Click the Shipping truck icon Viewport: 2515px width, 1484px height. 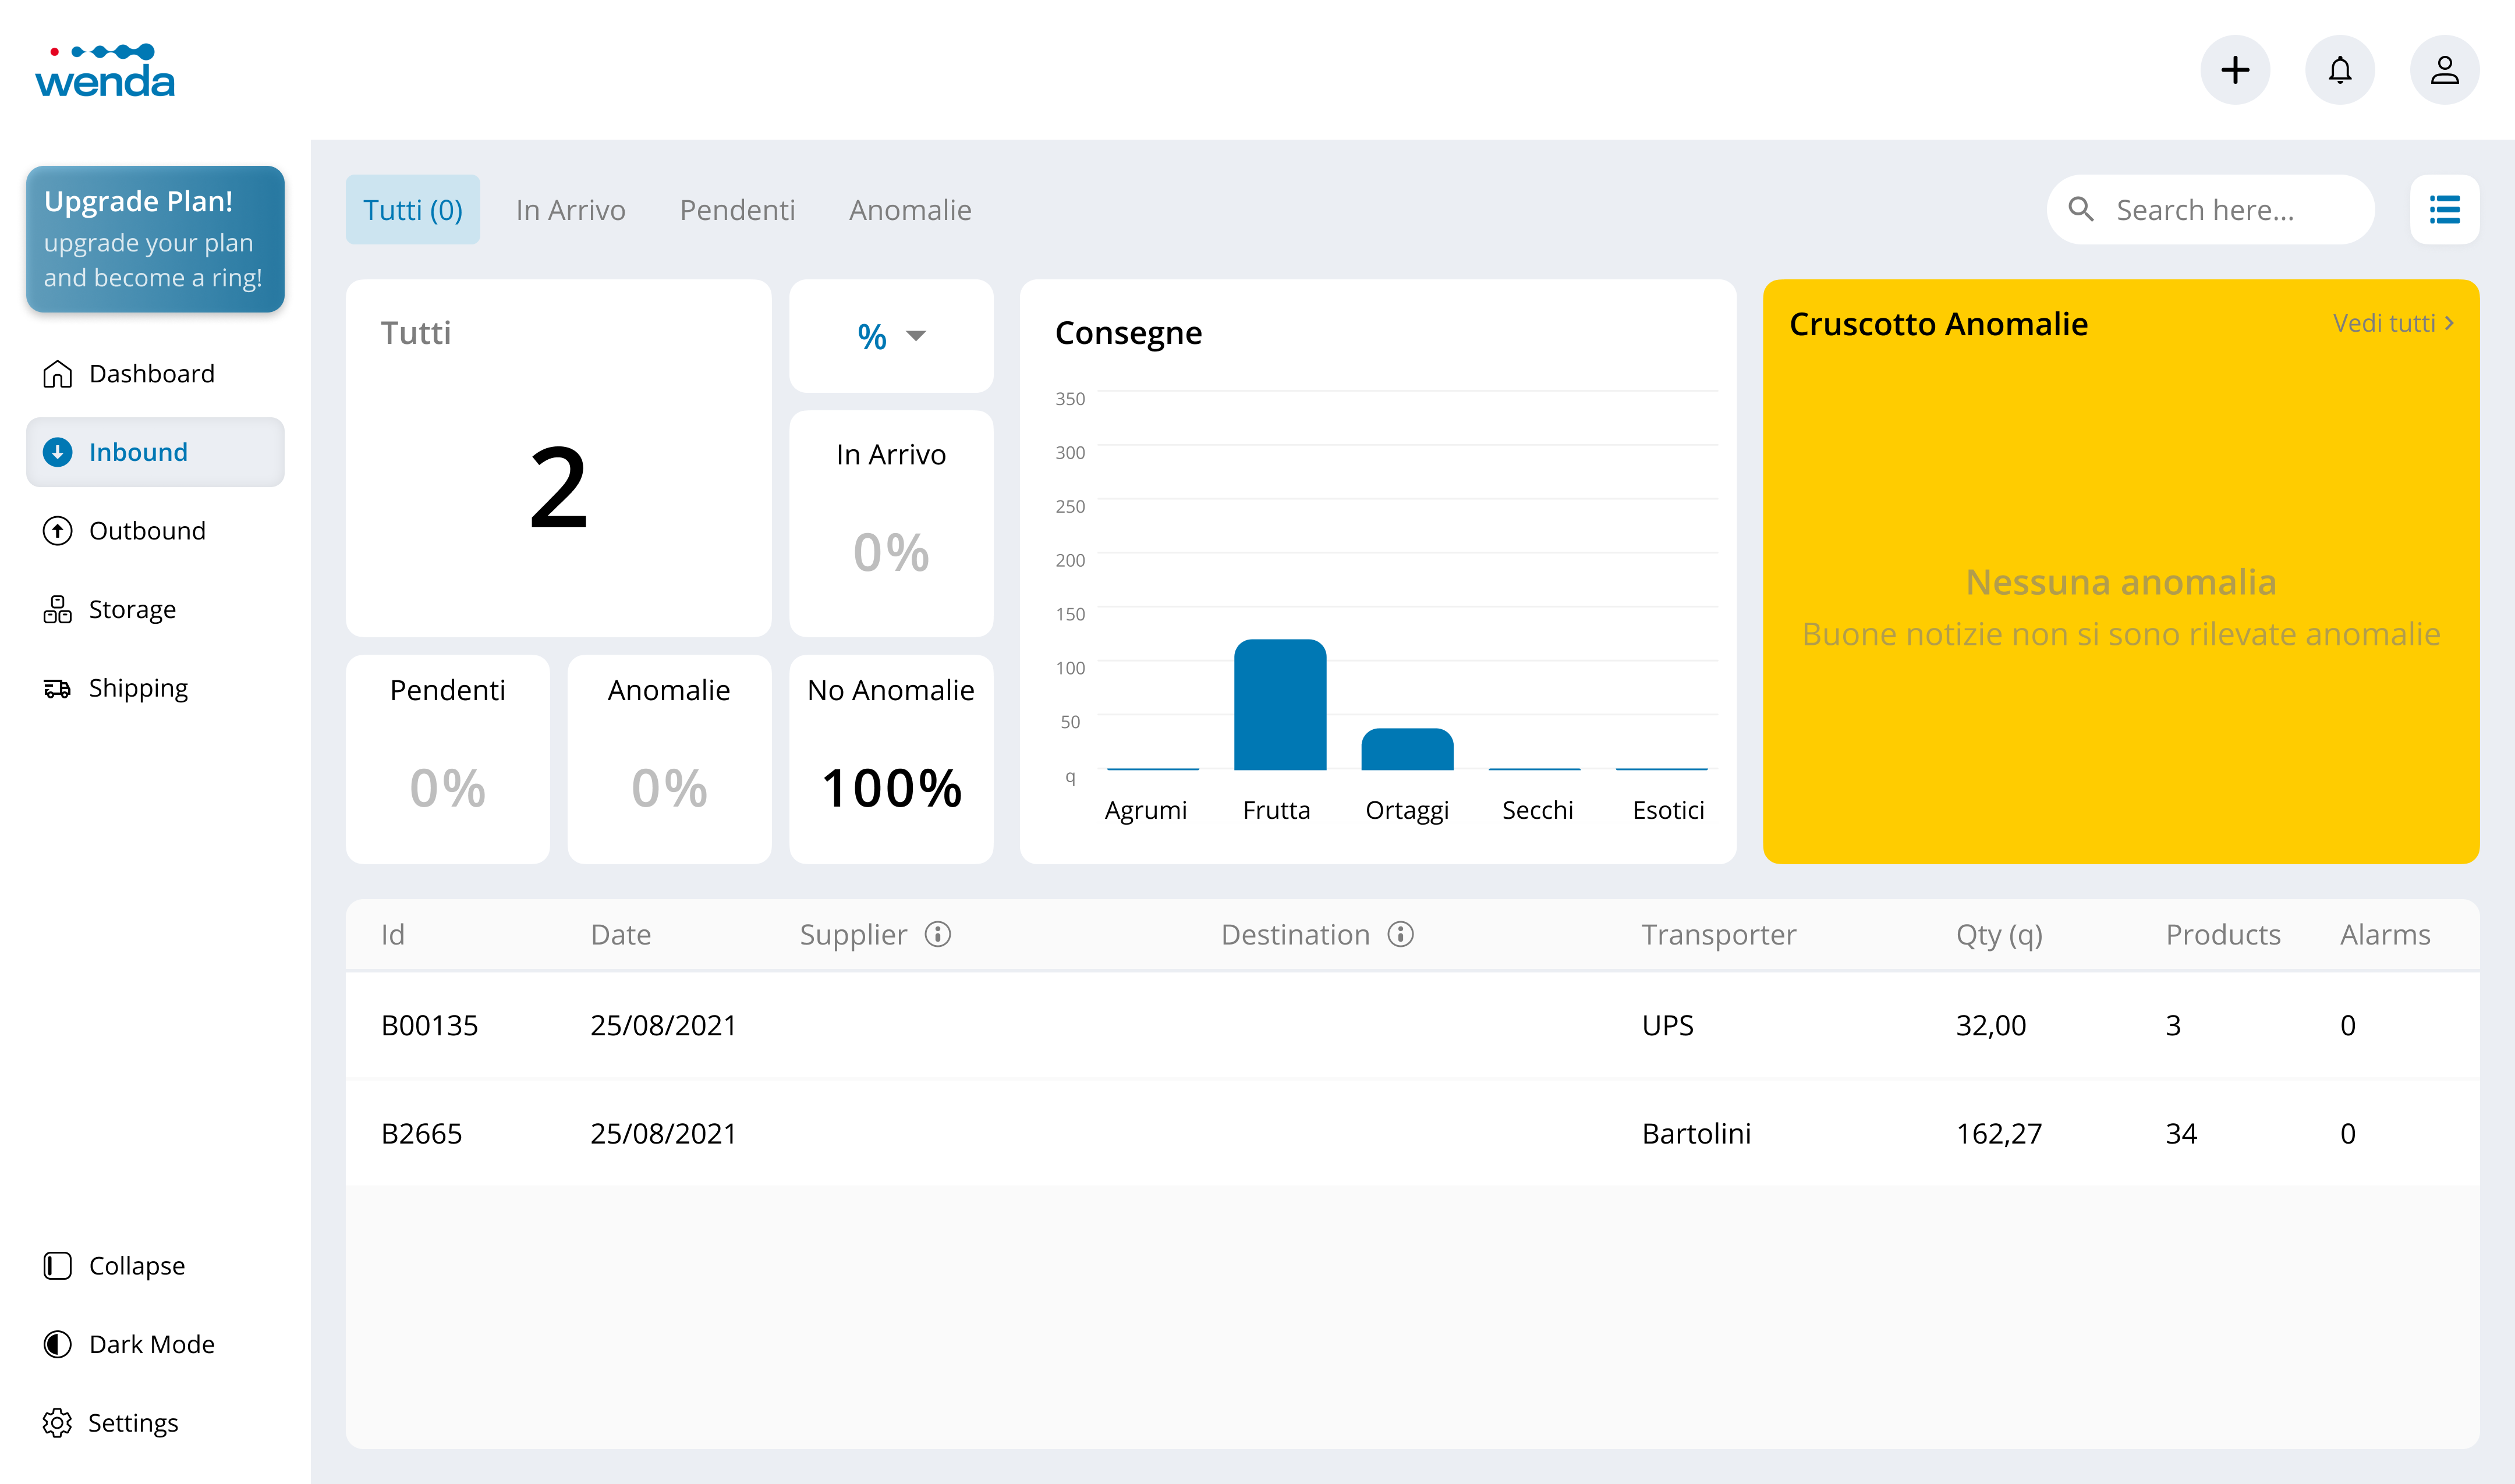pyautogui.click(x=58, y=689)
